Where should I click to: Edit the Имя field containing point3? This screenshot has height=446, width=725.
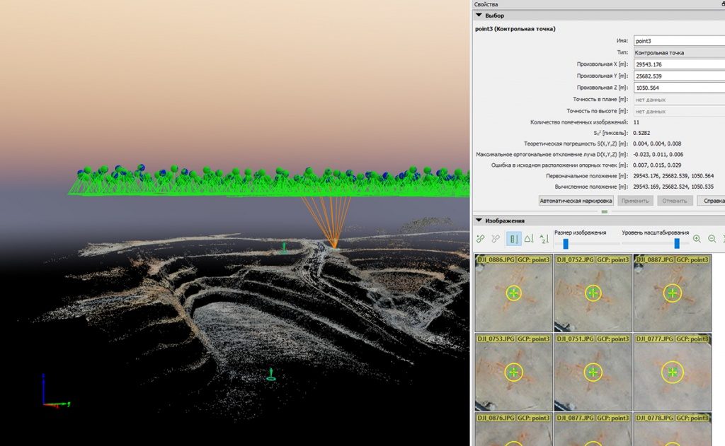(x=679, y=40)
